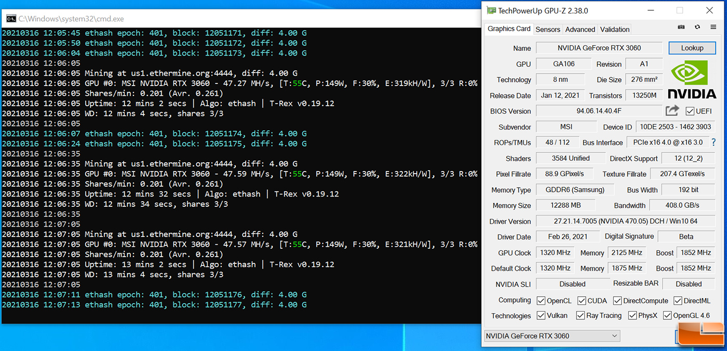The height and width of the screenshot is (351, 727).
Task: Toggle the DirectML checkbox
Action: tap(678, 300)
